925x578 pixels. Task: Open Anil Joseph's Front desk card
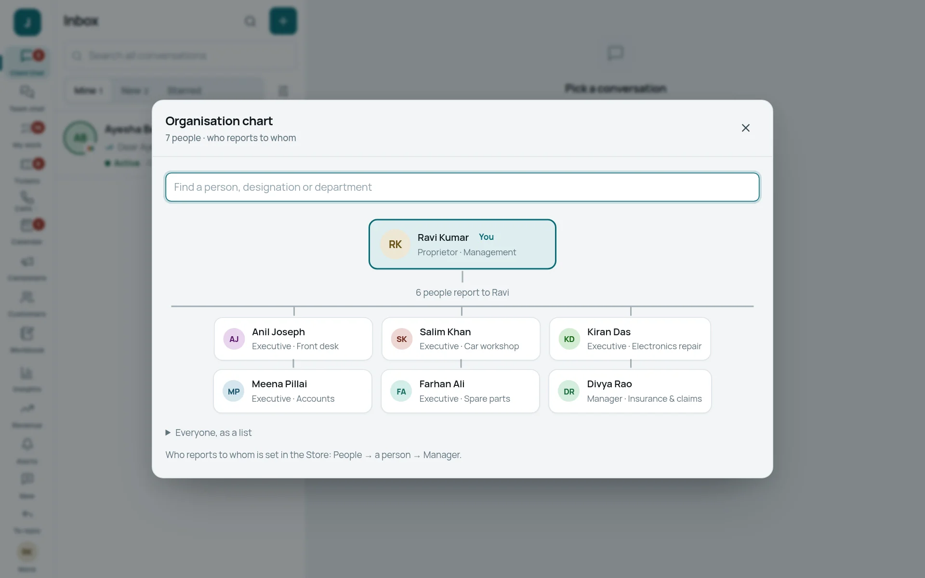click(x=293, y=339)
